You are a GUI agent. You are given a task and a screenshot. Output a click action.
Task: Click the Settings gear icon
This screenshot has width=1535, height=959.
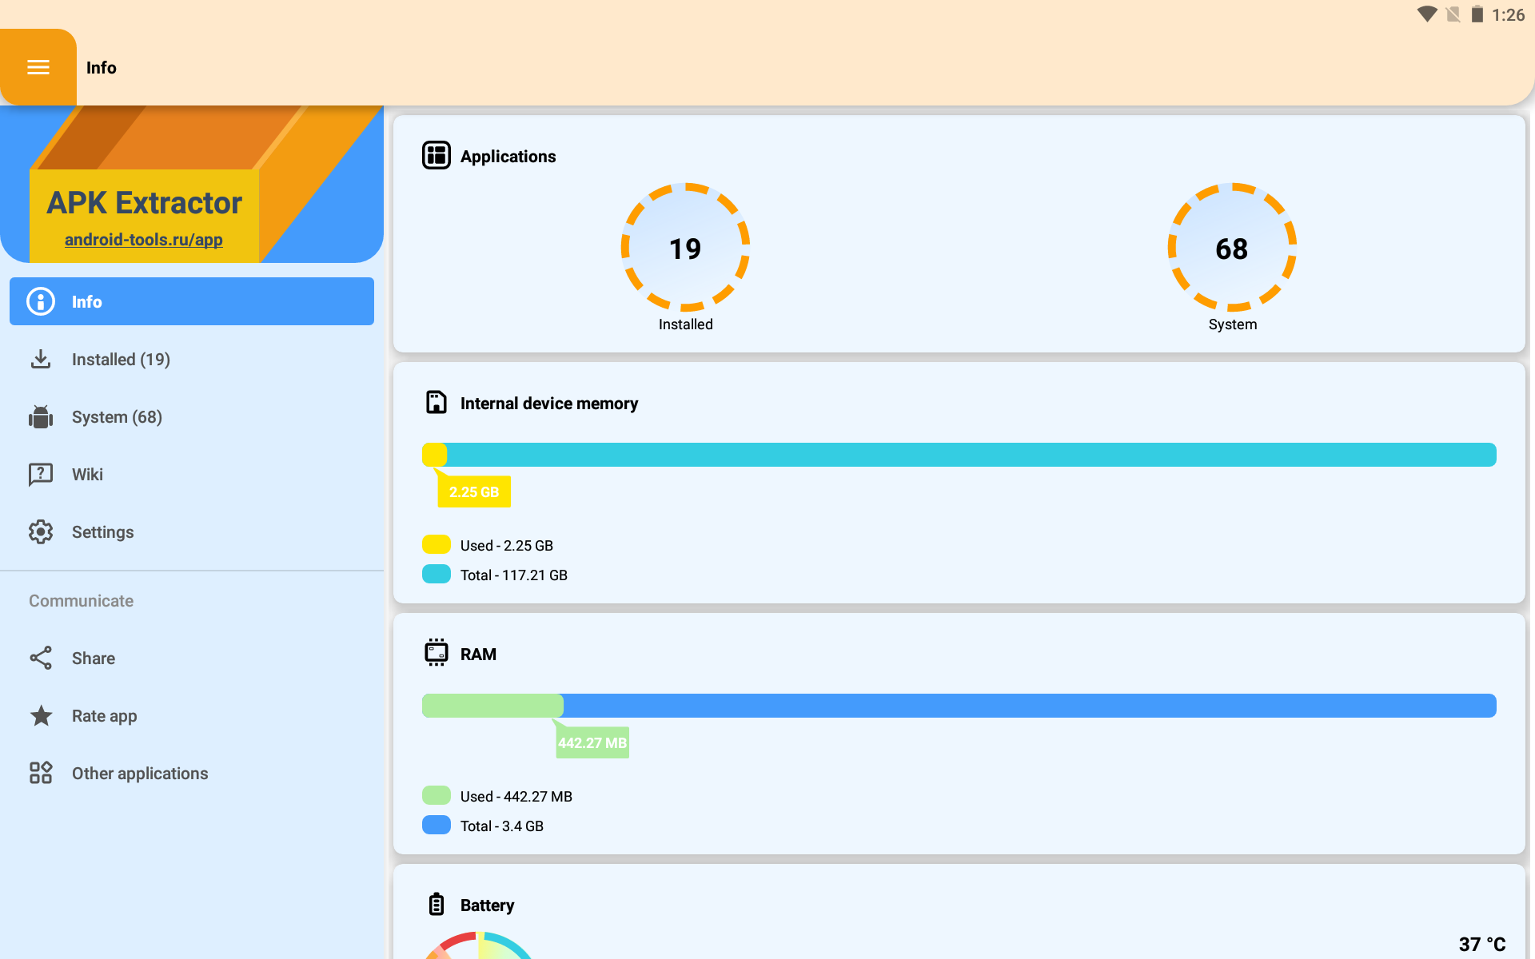tap(41, 531)
